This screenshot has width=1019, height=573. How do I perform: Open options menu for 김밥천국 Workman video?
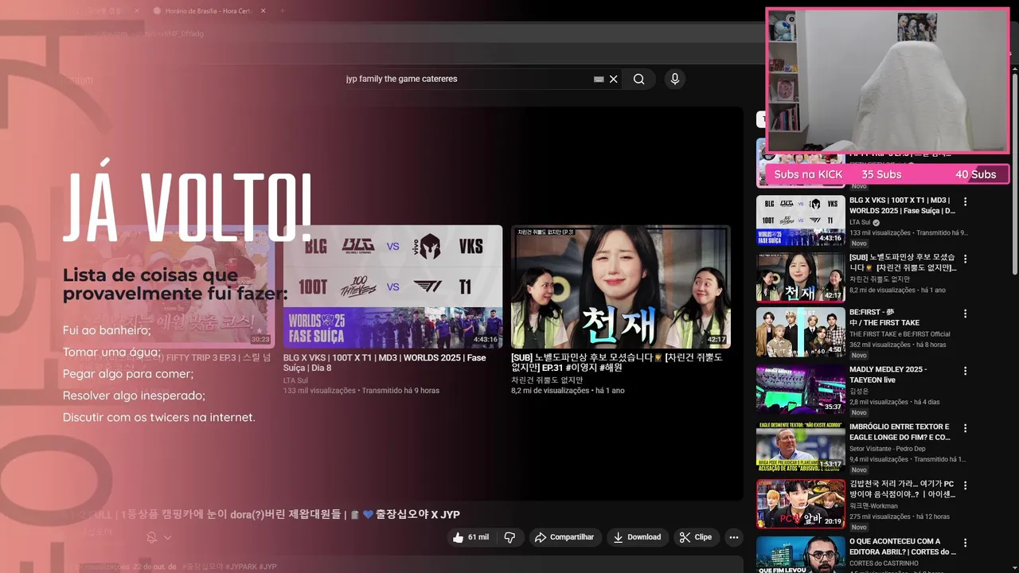[966, 485]
